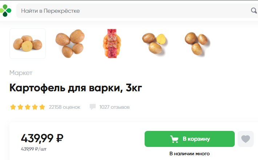The width and height of the screenshot is (258, 160).
Task: Open fourth thumbnail with yellow potato slice
Action: coord(154,44)
